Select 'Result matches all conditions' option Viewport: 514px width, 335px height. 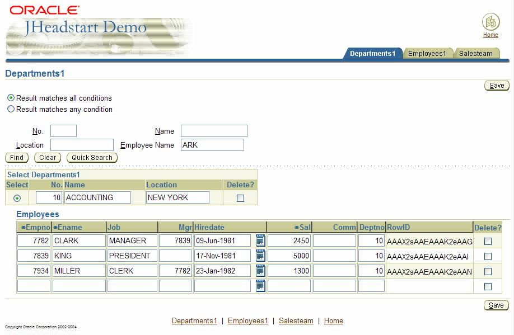coord(11,98)
